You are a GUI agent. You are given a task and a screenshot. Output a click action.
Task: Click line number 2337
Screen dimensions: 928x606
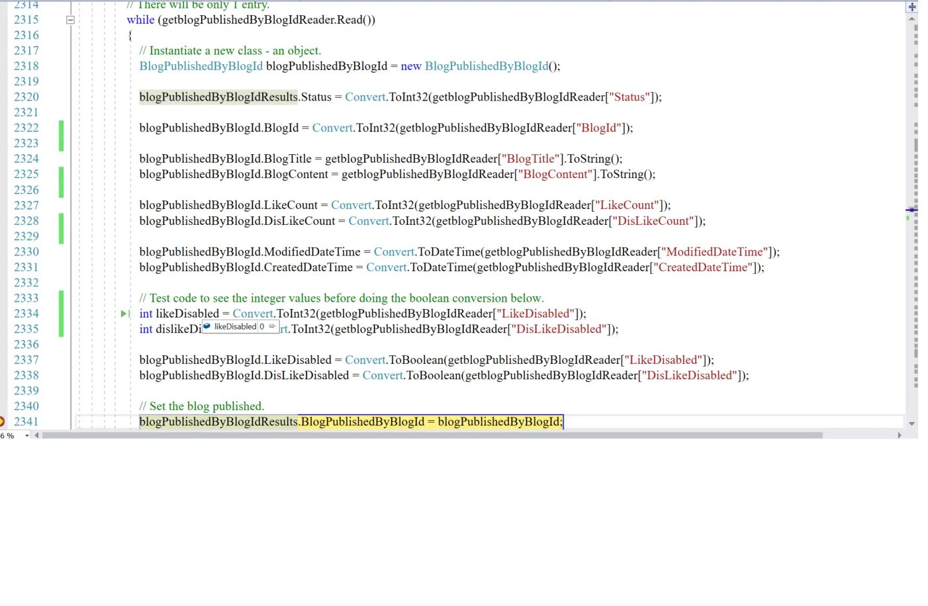click(x=26, y=360)
